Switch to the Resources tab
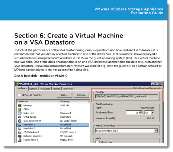Image resolution: width=173 pixels, height=152 pixels. tap(45, 89)
